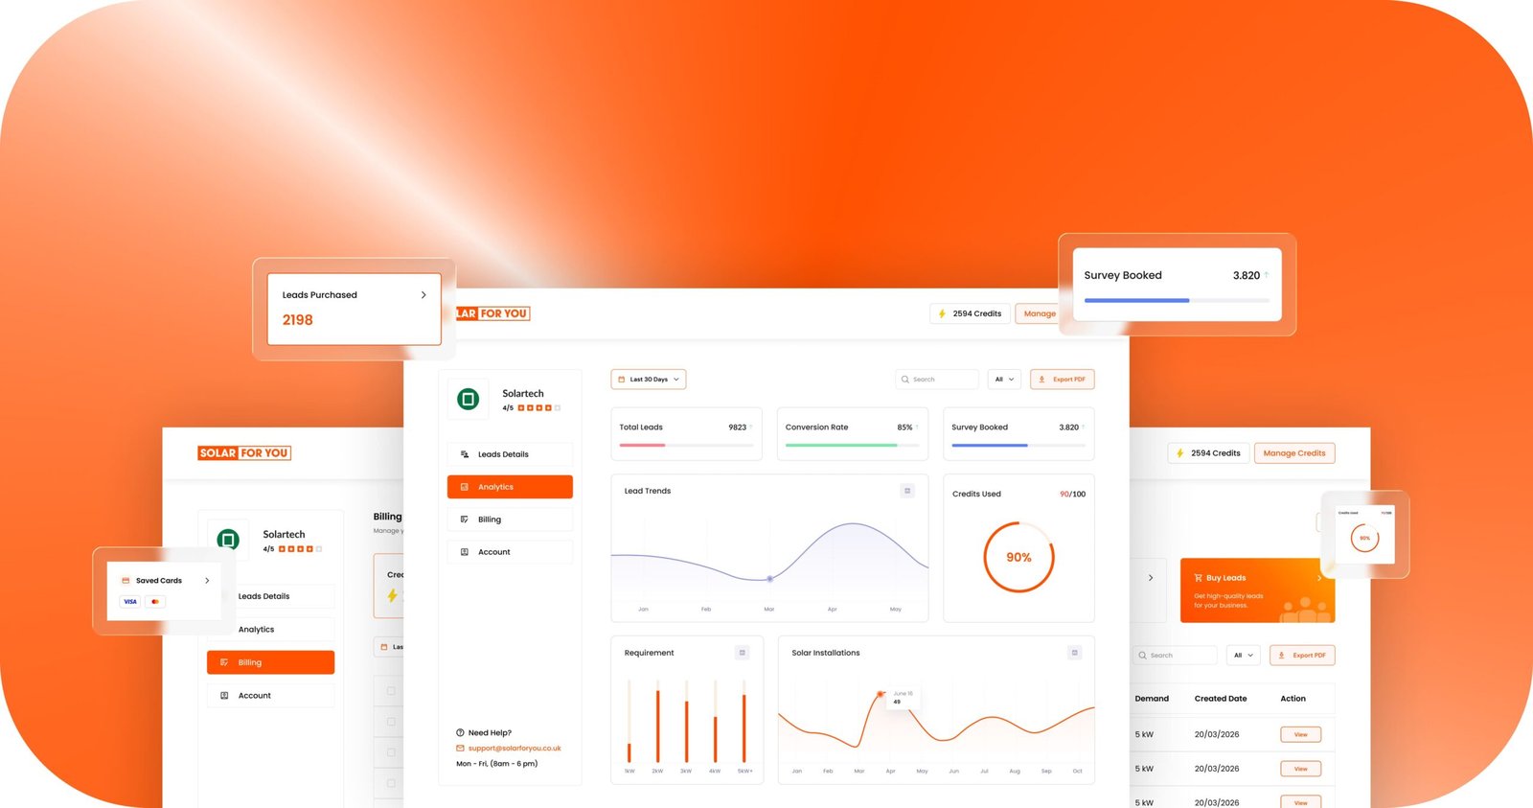Image resolution: width=1533 pixels, height=808 pixels.
Task: Click the lightning bolt beside Manage Credits
Action: tap(1179, 453)
